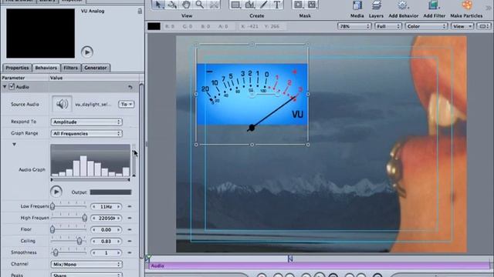Play the VU Analog preview
494x277 pixels.
point(87,52)
